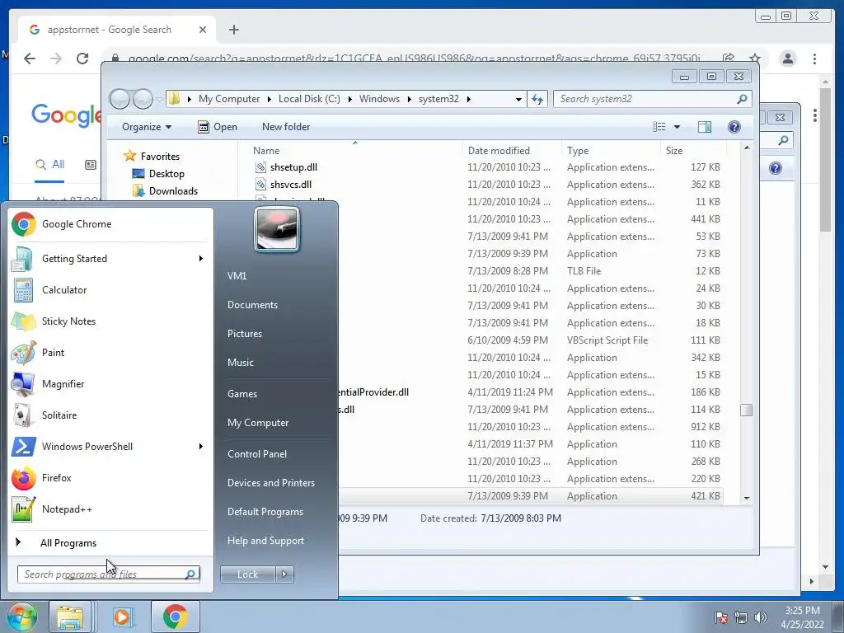Open Devices and Printers
Image resolution: width=844 pixels, height=633 pixels.
[270, 483]
